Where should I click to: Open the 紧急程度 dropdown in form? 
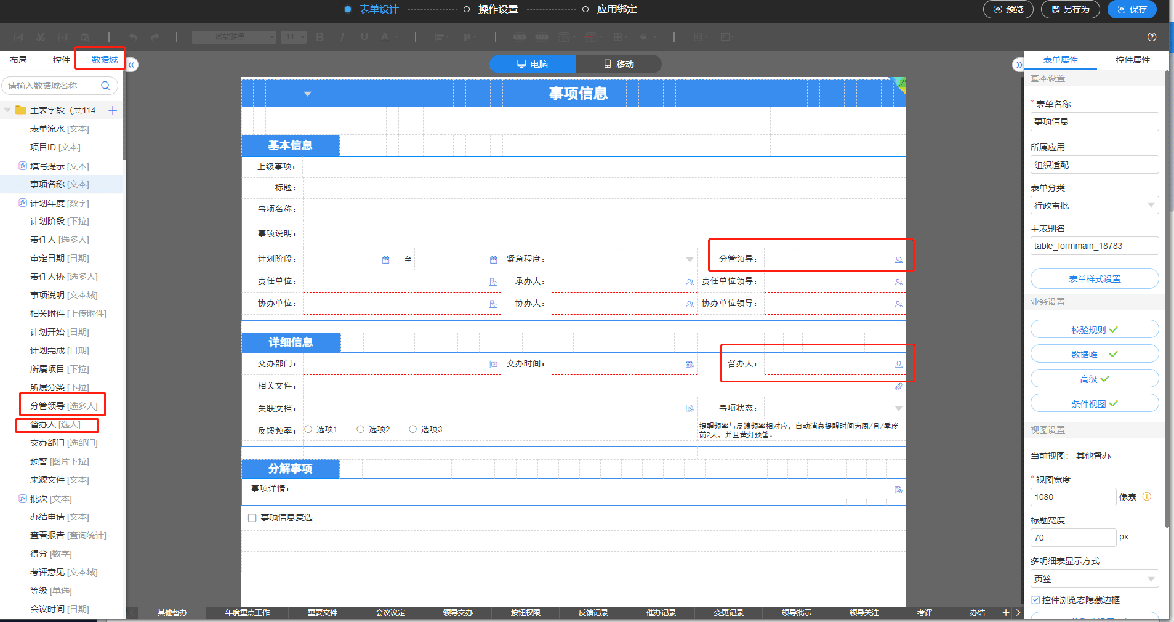(690, 260)
